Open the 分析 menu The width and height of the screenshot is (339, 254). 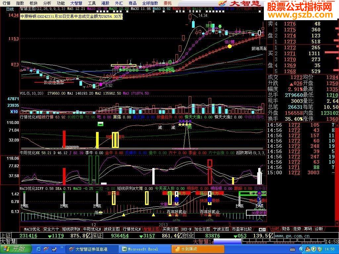(x=47, y=3)
